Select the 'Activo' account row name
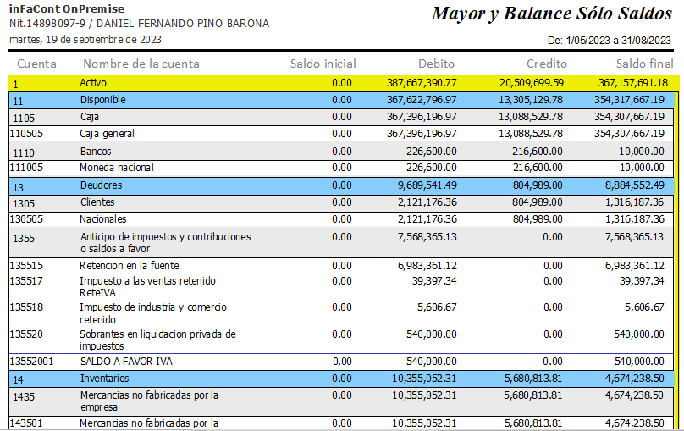The height and width of the screenshot is (431, 684). click(x=93, y=83)
